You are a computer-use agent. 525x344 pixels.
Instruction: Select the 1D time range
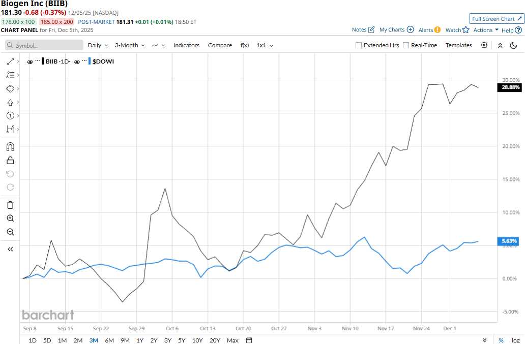[33, 340]
